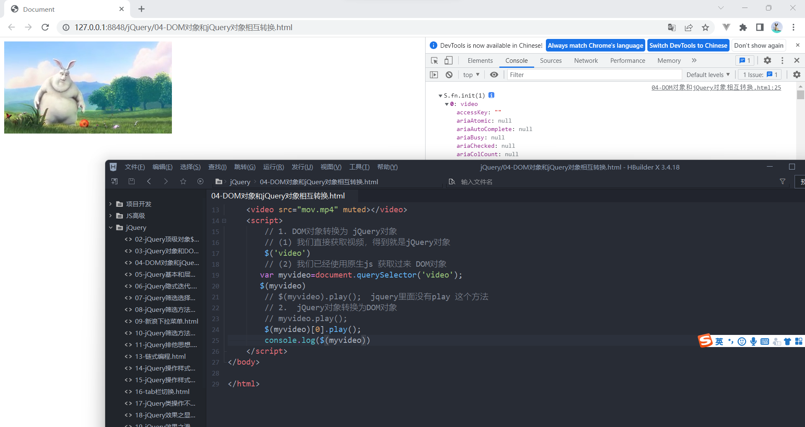Run the page with HBuilder's play icon
The height and width of the screenshot is (427, 805).
click(x=200, y=181)
